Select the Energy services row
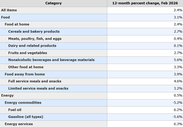 point(91,124)
